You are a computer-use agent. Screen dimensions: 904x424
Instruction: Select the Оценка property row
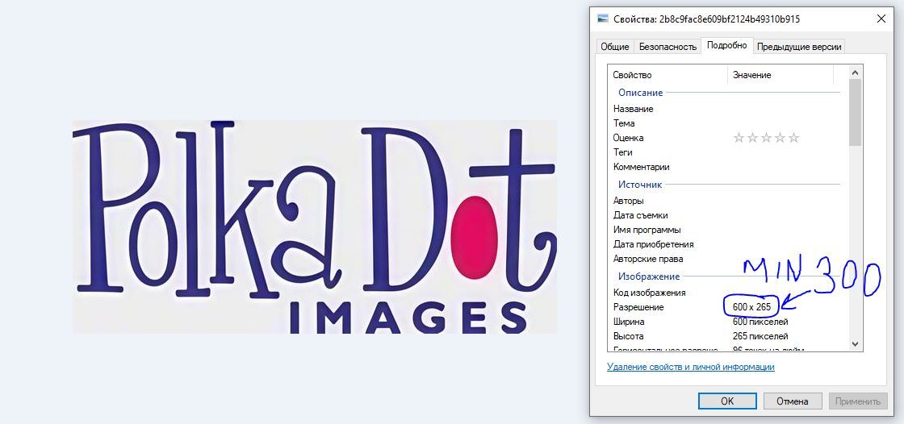728,138
